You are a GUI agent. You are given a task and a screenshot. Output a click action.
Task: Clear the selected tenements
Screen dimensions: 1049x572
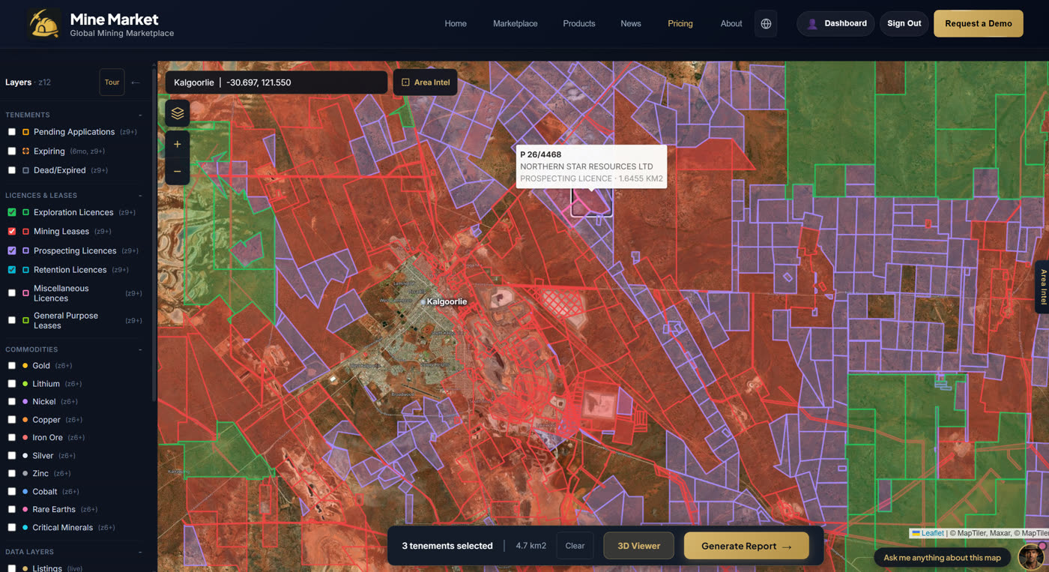pyautogui.click(x=575, y=546)
